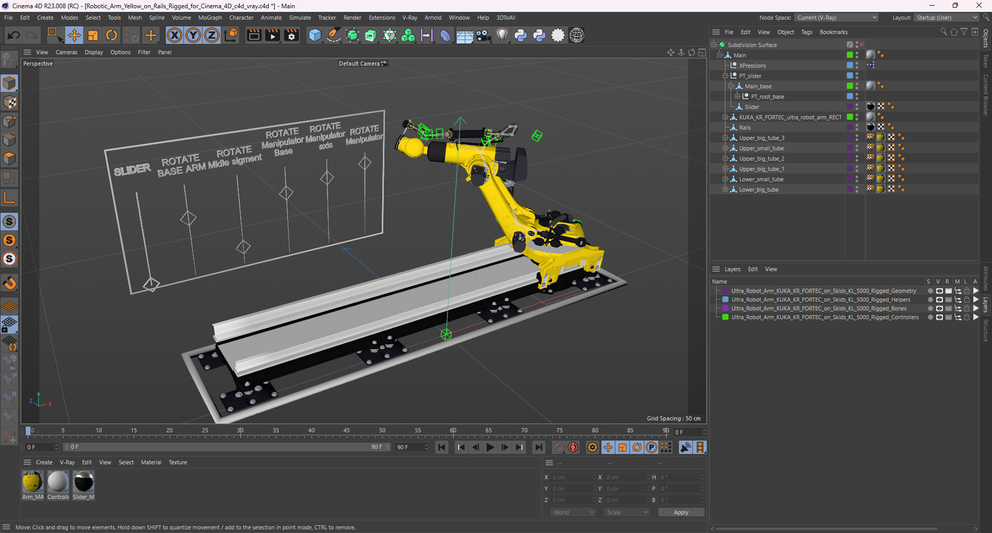Screen dimensions: 992x533
Task: Select the Rails object in tree
Action: coord(745,128)
